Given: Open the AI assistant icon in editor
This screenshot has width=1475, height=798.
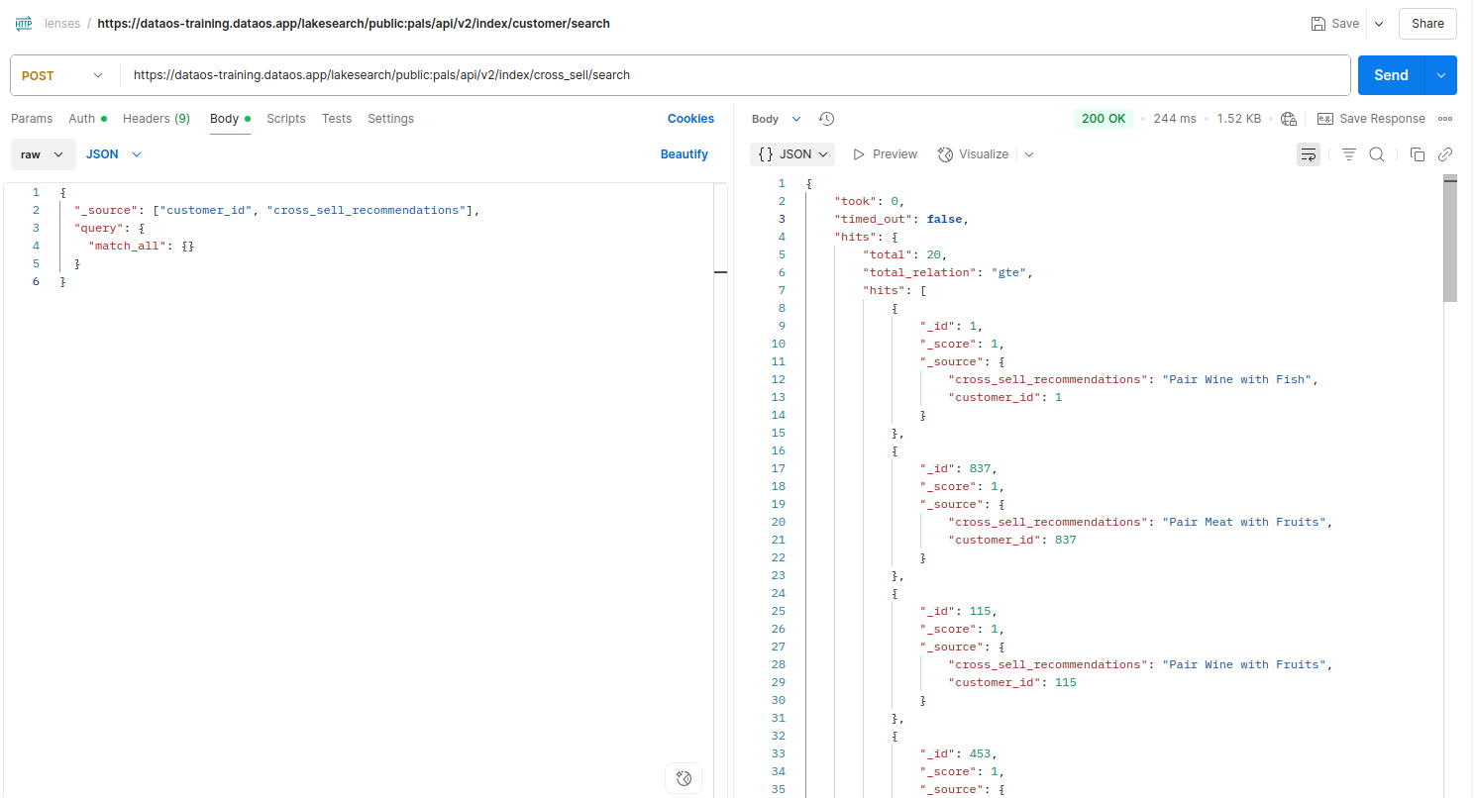Looking at the screenshot, I should (683, 777).
